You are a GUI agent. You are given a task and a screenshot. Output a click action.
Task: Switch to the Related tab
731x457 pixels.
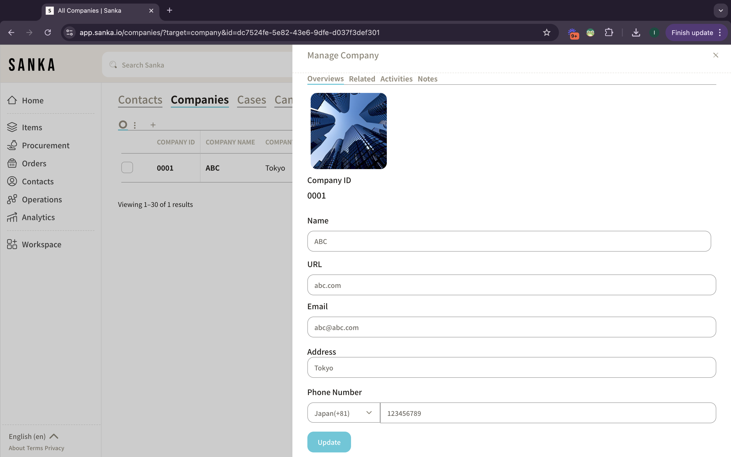[362, 79]
